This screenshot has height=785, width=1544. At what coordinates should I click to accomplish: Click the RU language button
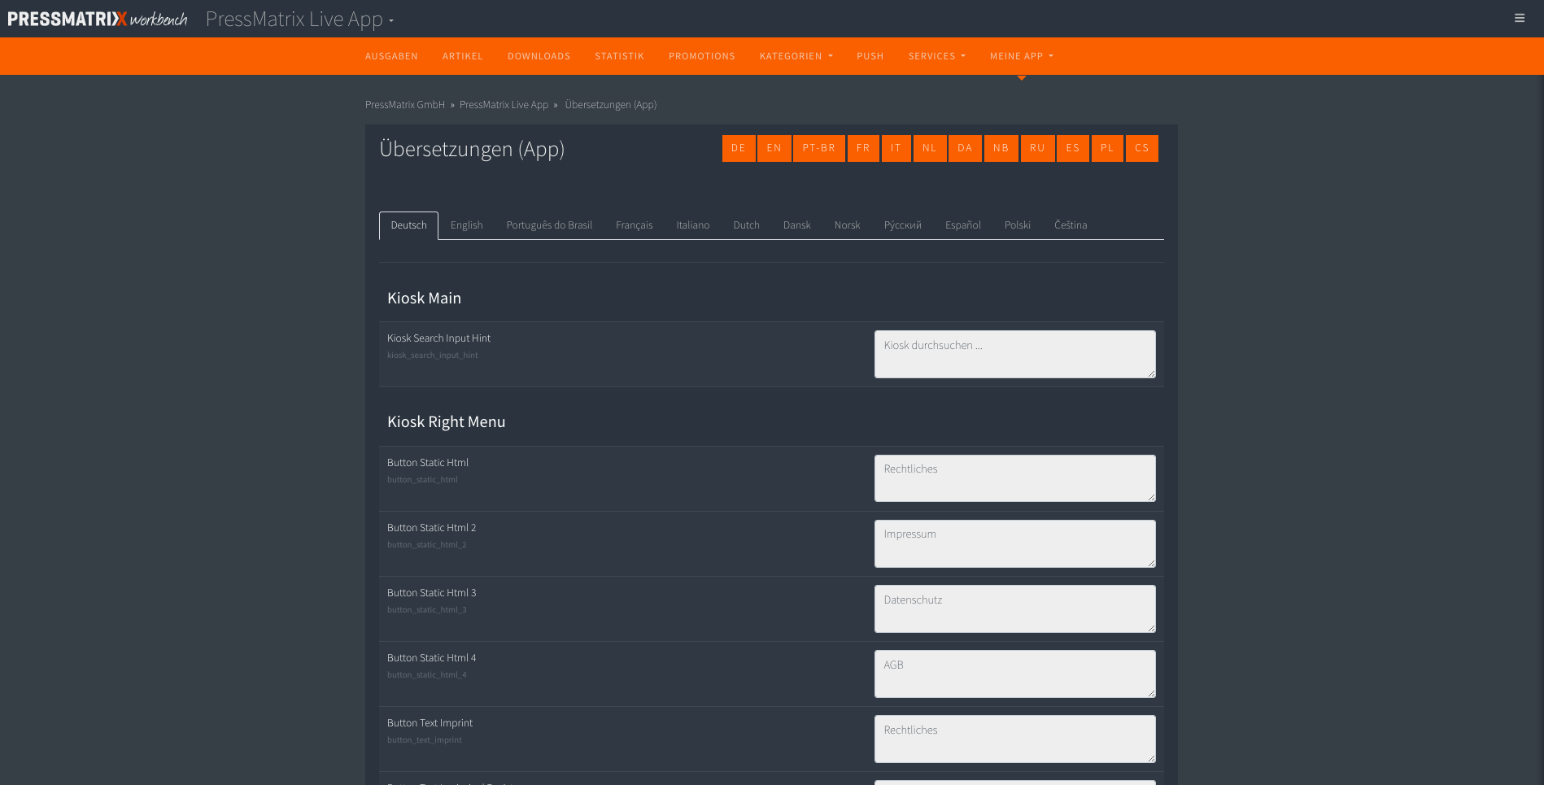1037,148
